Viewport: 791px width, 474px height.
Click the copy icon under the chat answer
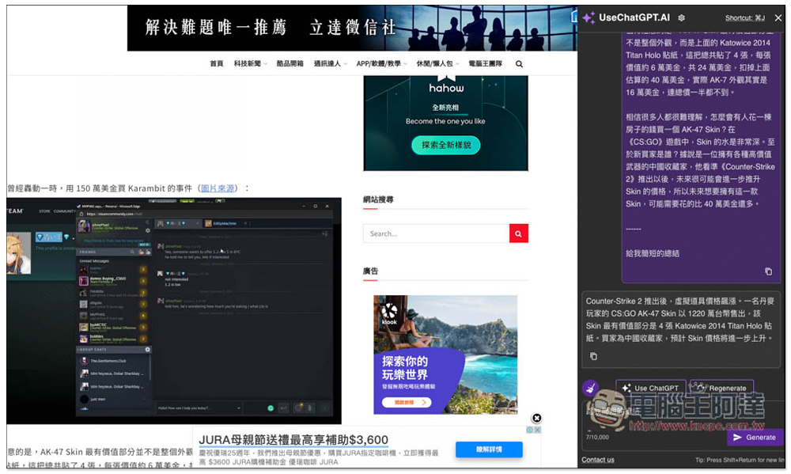tap(593, 356)
